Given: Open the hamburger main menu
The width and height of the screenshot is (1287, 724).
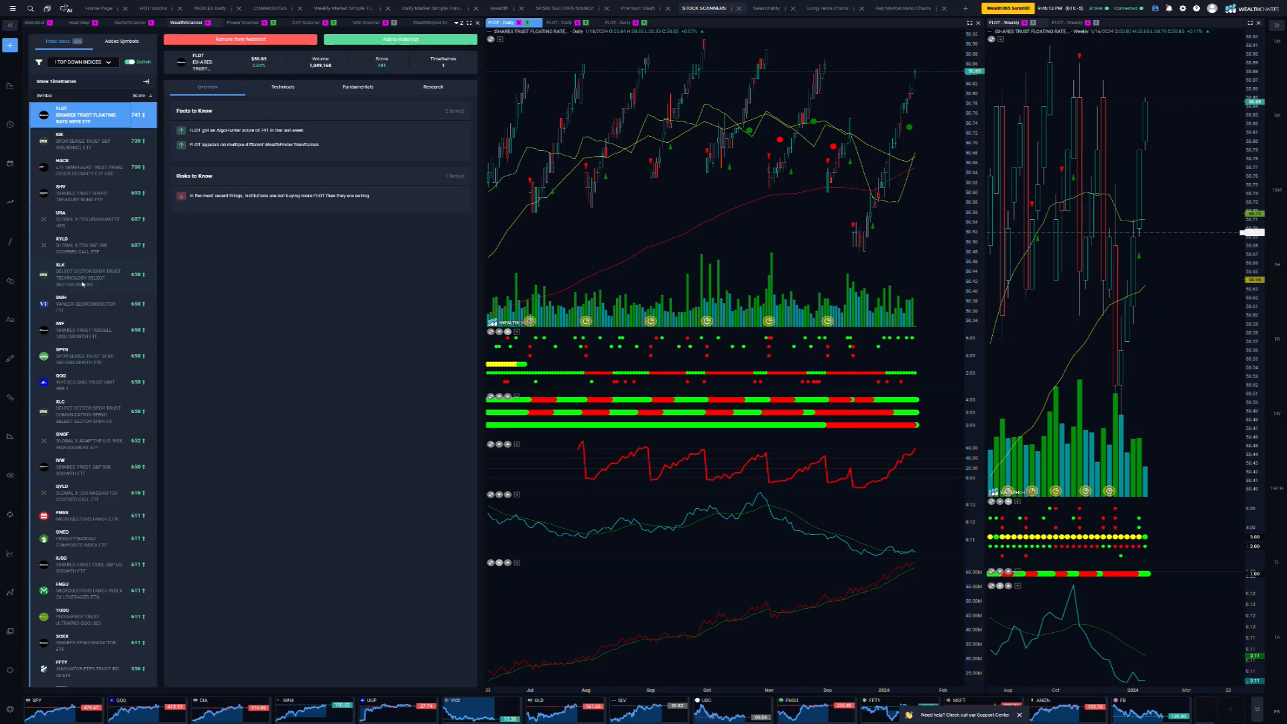Looking at the screenshot, I should [12, 9].
